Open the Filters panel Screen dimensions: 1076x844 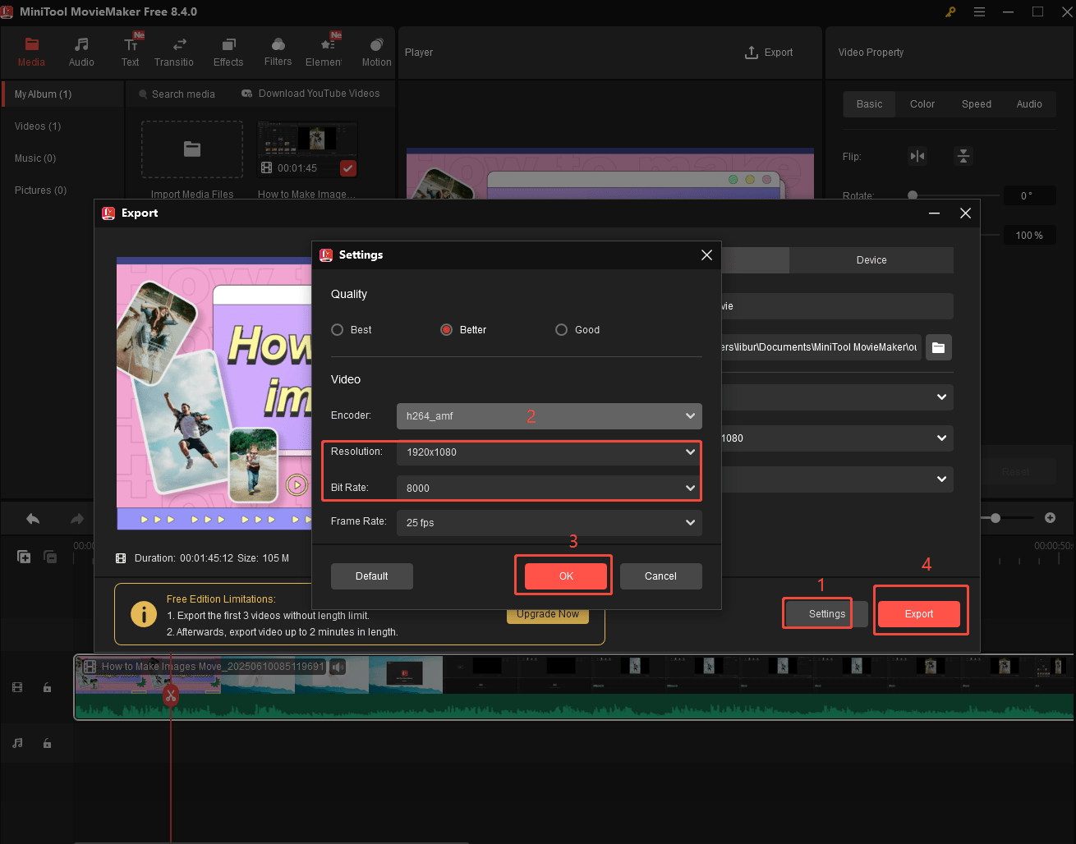(x=278, y=51)
